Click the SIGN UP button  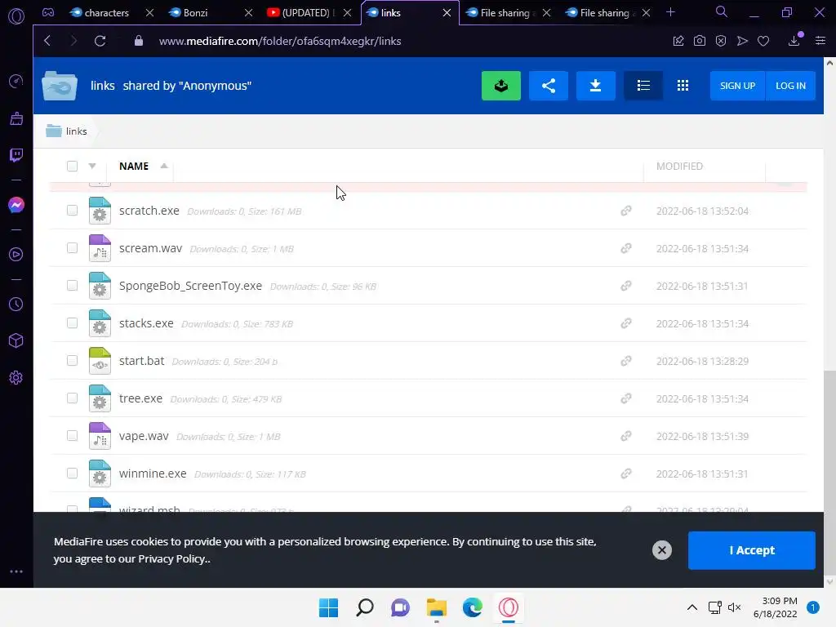737,85
